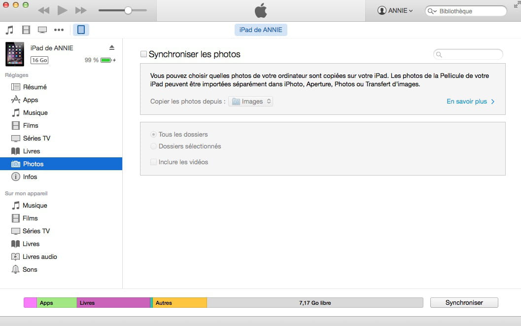Open the search magnifier options arrow
Viewport: 521px width, 326px height.
pos(432,11)
